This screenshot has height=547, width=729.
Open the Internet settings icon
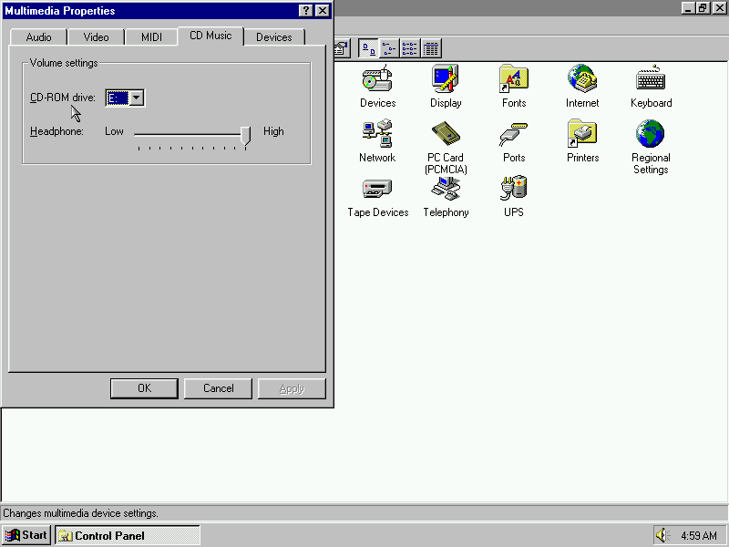(582, 80)
